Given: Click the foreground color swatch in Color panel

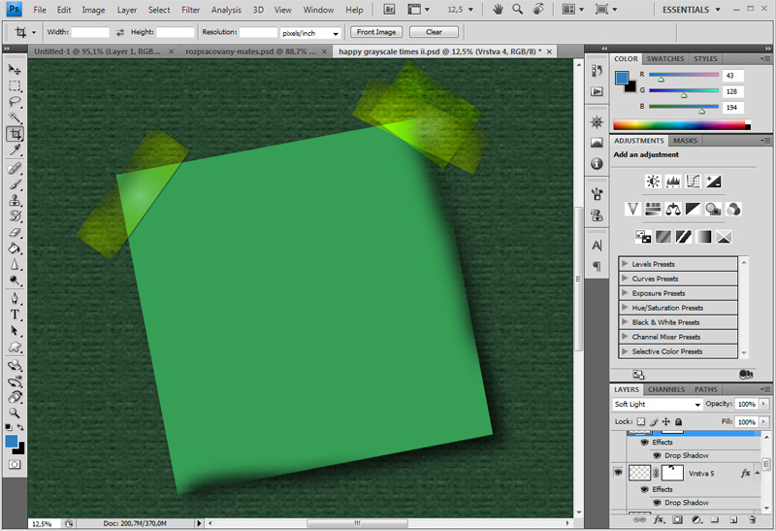Looking at the screenshot, I should [x=622, y=77].
